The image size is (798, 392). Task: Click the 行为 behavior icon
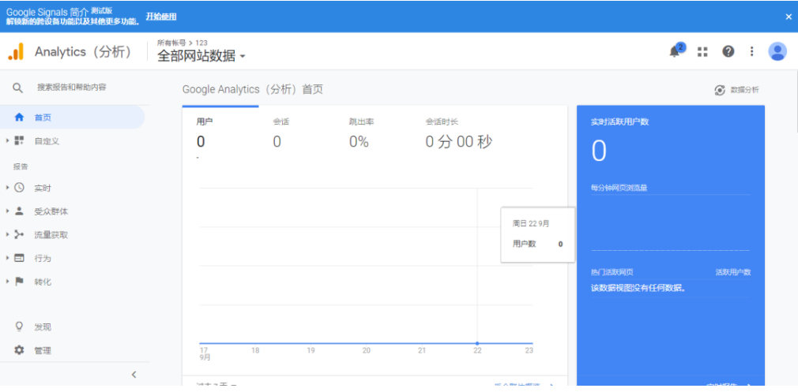(x=19, y=258)
